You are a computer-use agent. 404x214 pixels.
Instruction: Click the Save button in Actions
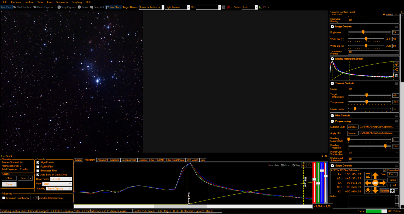point(23,178)
